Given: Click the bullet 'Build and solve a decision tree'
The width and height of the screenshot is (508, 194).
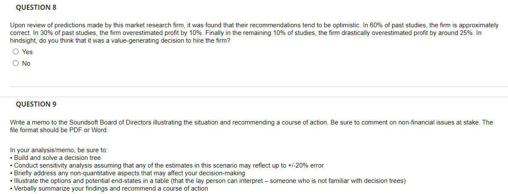Looking at the screenshot, I should tap(55, 158).
